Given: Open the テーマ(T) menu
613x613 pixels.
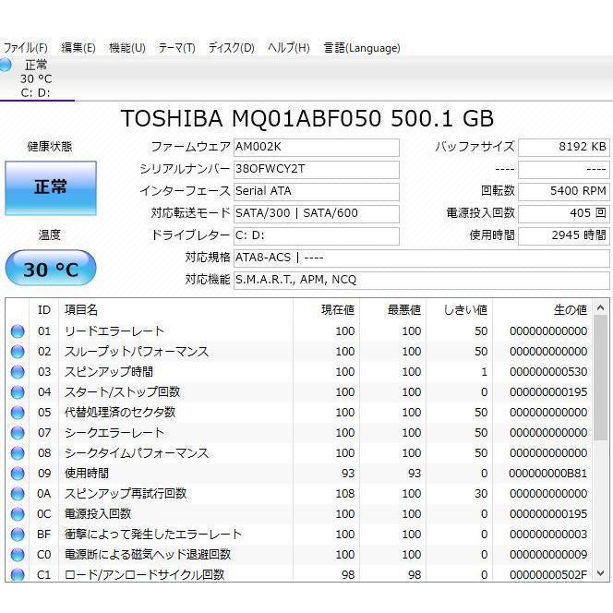Looking at the screenshot, I should coord(176,48).
